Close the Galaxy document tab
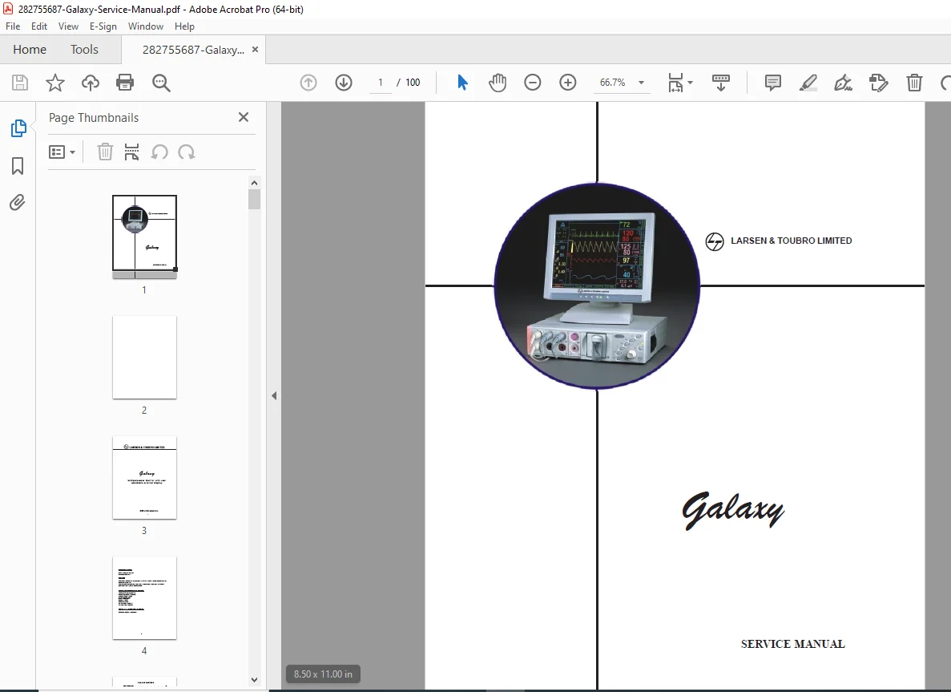The width and height of the screenshot is (951, 692). [x=256, y=49]
